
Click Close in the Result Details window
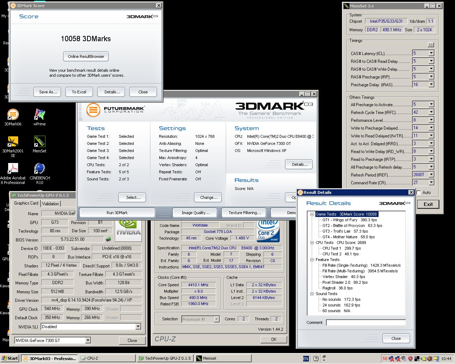tap(396, 338)
